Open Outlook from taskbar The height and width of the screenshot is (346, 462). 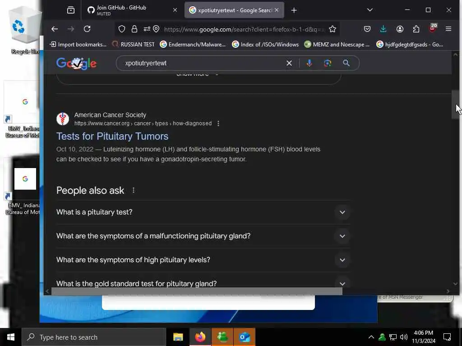click(x=245, y=337)
